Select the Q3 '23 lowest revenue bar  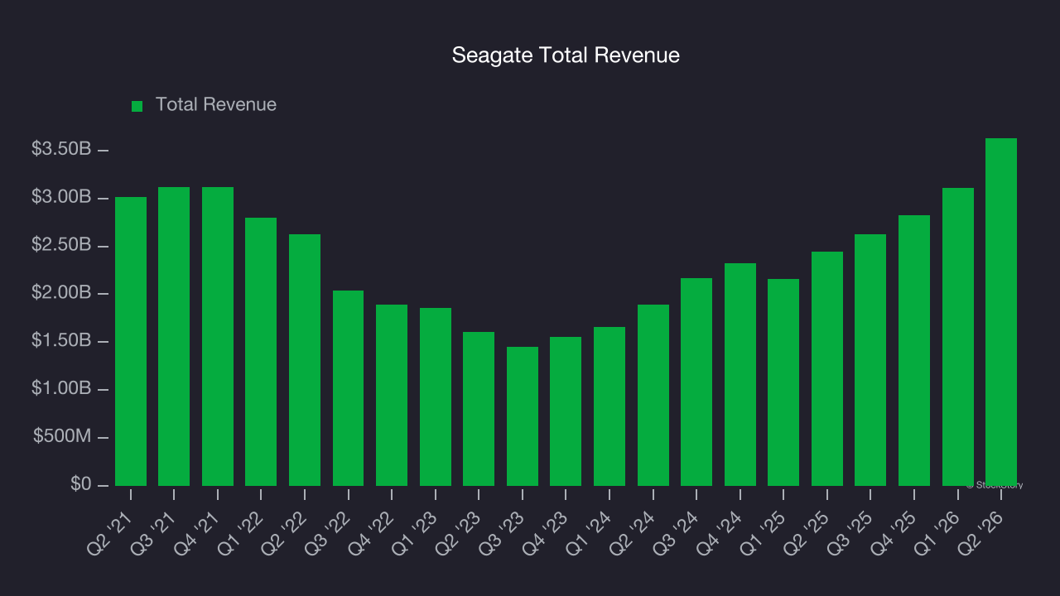tap(523, 416)
